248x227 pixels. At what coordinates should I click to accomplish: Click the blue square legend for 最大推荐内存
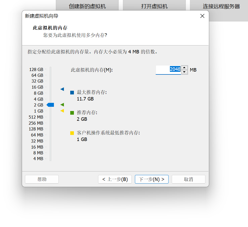(x=72, y=93)
